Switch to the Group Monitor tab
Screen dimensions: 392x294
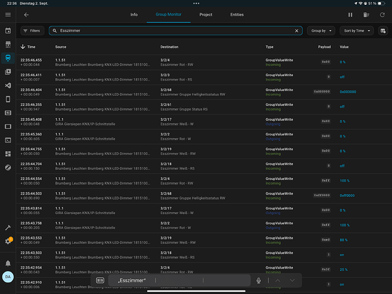(168, 15)
